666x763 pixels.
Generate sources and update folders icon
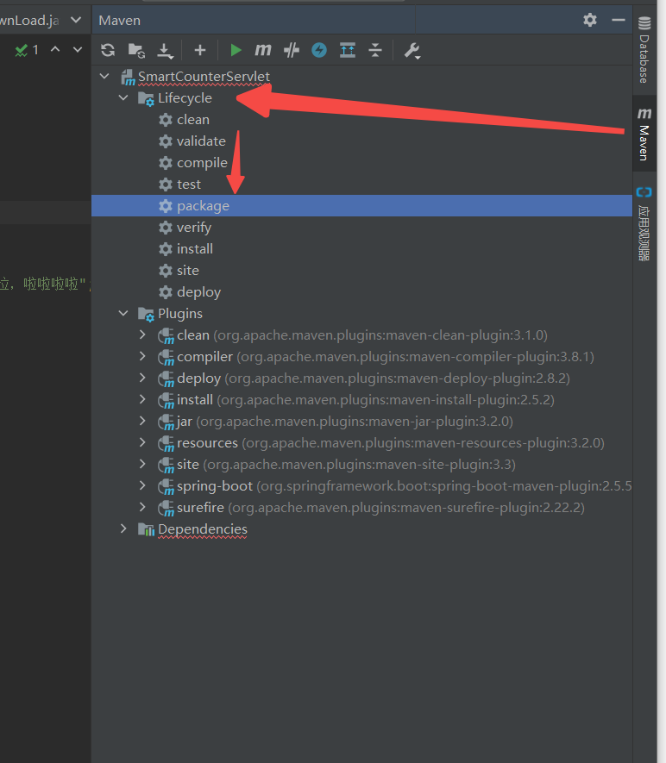tap(136, 50)
